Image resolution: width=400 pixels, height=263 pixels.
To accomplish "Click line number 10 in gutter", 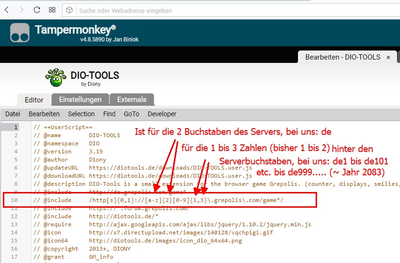I will (14, 200).
